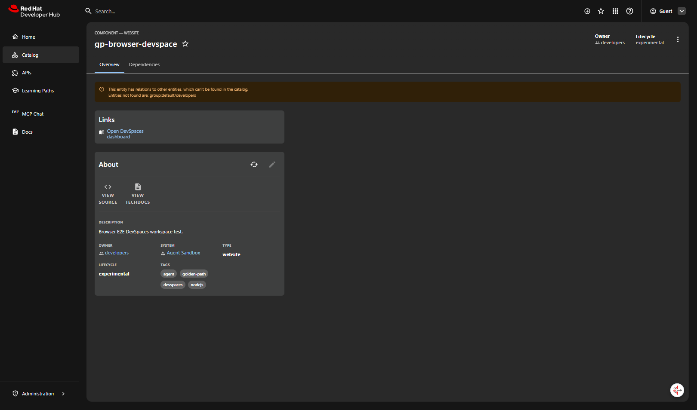Add gp-browser-devspace to favorites via the star
Viewport: 697px width, 410px height.
tap(185, 44)
